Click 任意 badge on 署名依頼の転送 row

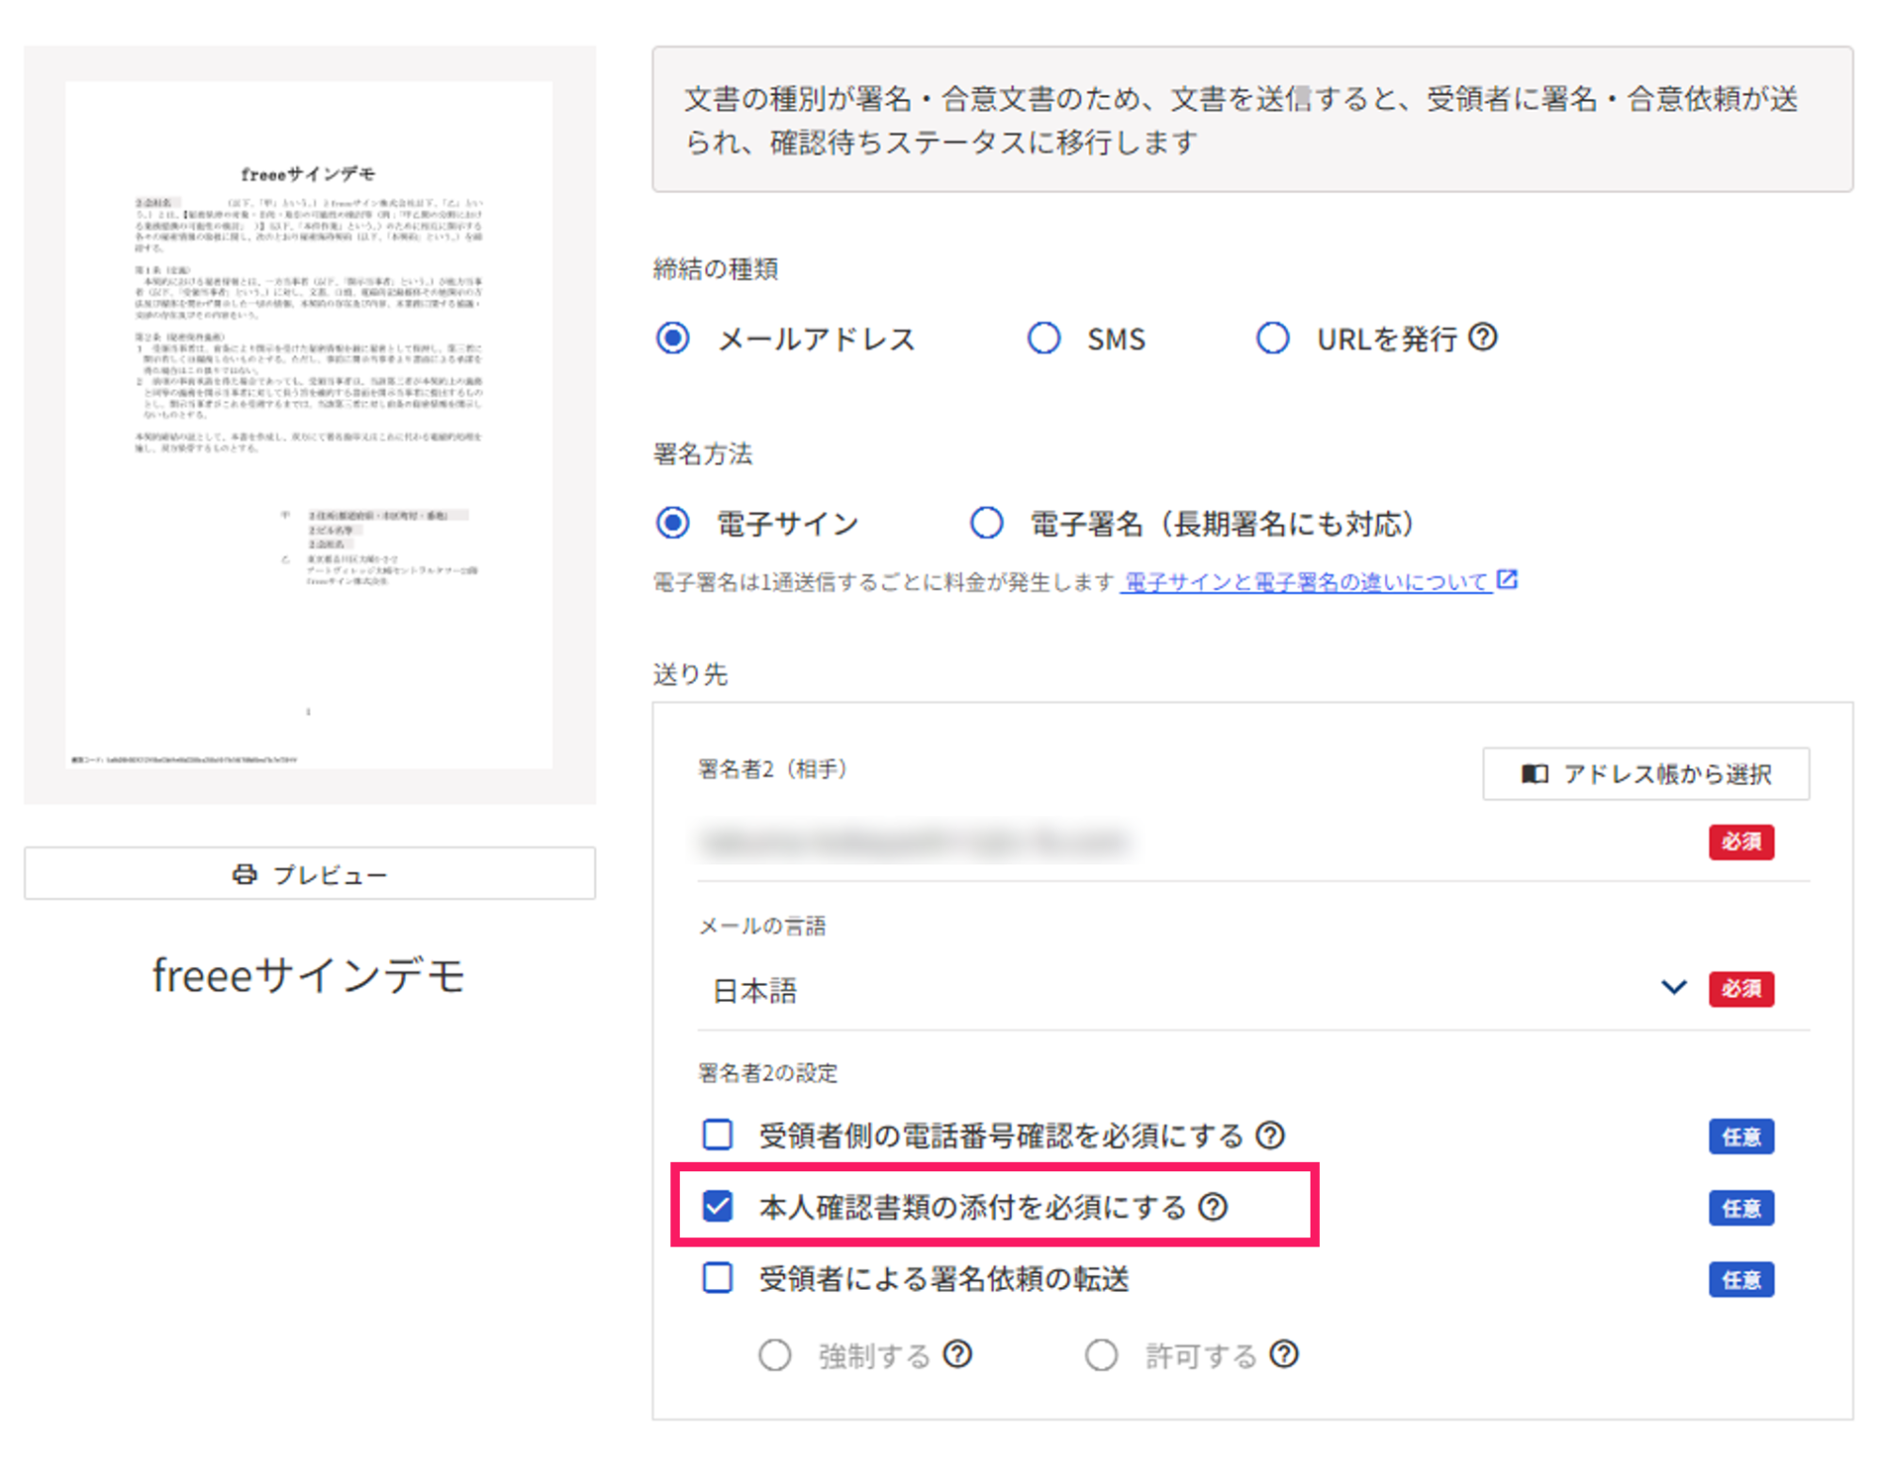tap(1742, 1279)
